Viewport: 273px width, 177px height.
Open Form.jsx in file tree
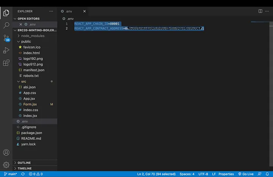coord(30,104)
